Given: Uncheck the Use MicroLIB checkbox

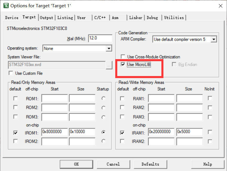Looking at the screenshot, I should (123, 64).
